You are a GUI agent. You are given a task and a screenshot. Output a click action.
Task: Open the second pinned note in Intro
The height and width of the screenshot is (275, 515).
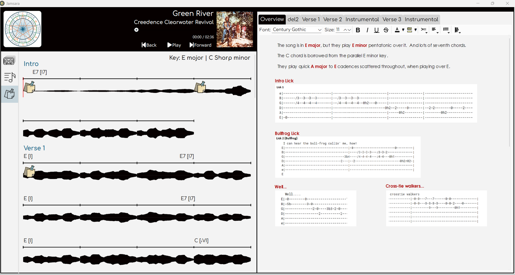200,87
